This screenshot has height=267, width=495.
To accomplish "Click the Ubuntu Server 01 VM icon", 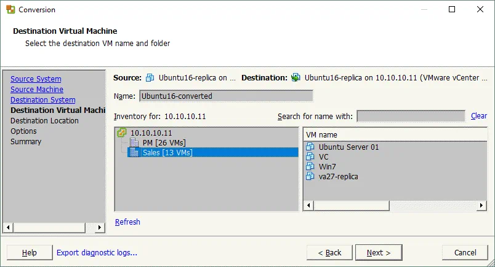I will [x=310, y=147].
